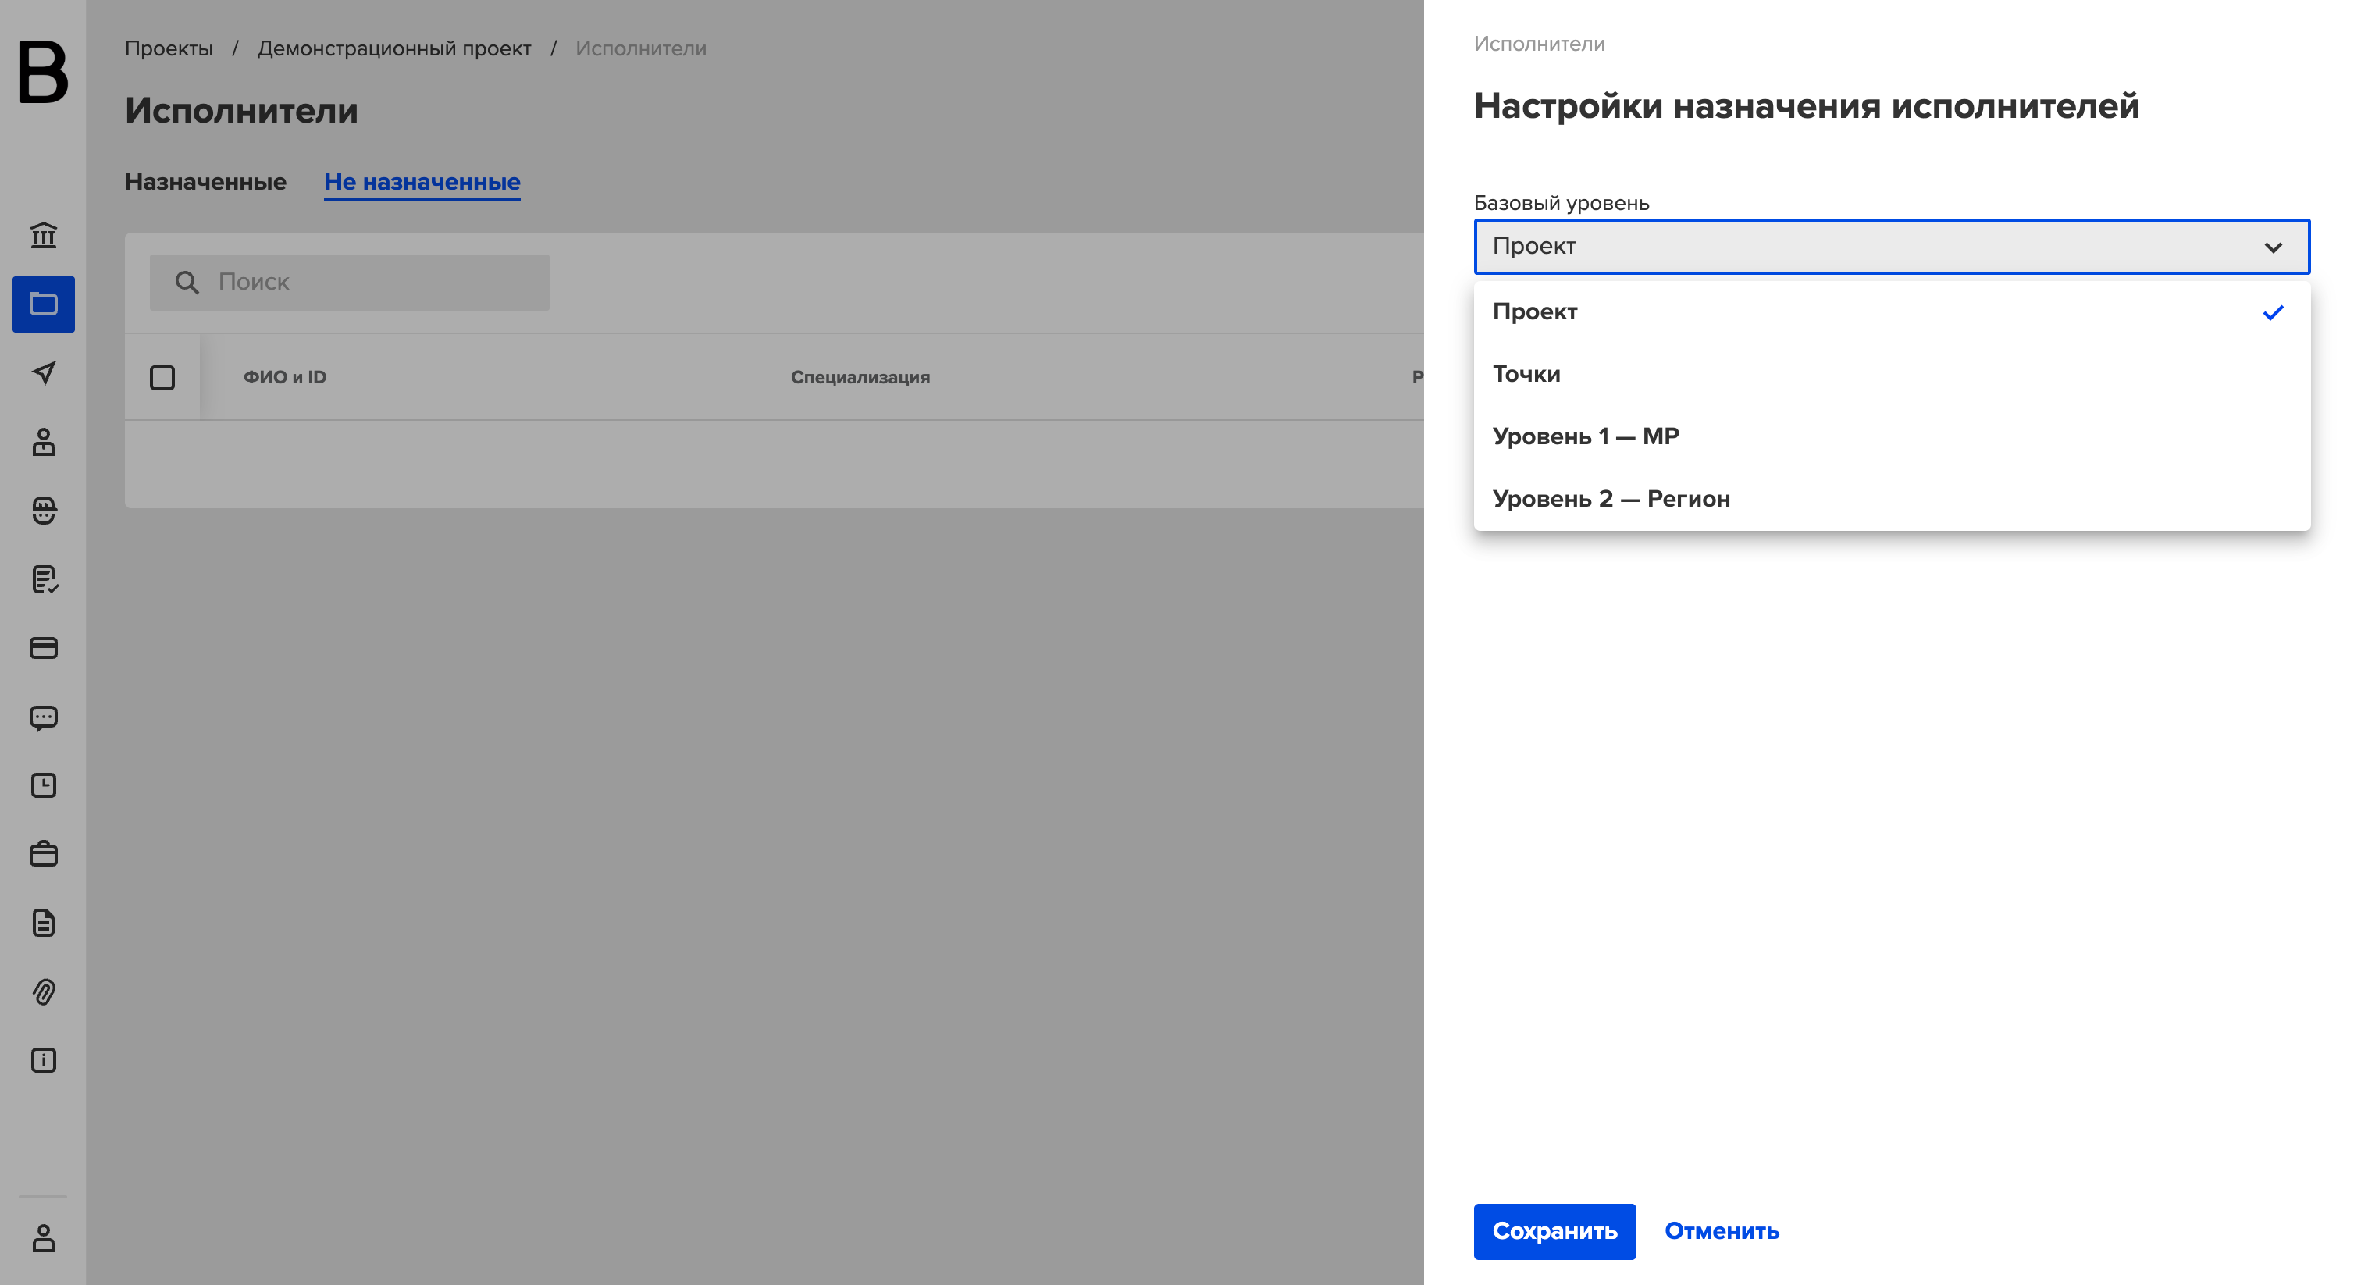
Task: Open the paper plane navigation icon
Action: pos(43,373)
